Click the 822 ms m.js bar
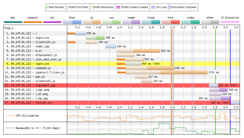 point(138,51)
